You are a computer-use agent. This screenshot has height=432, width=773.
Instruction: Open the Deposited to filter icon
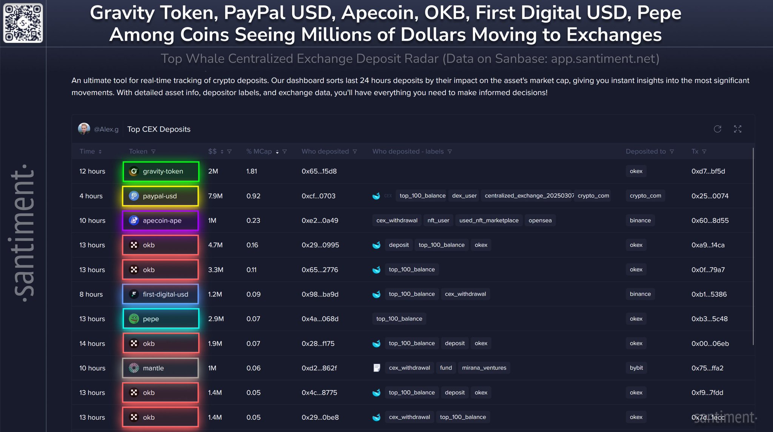click(672, 151)
